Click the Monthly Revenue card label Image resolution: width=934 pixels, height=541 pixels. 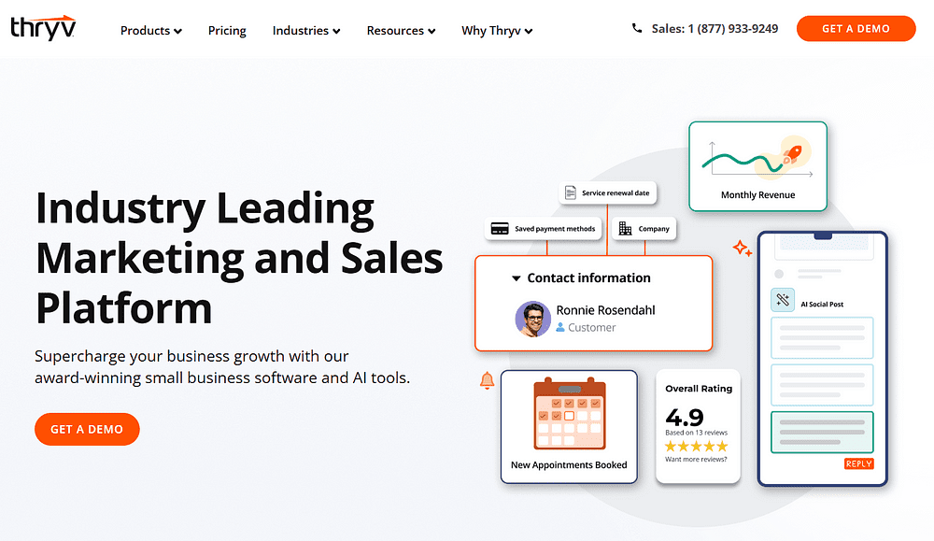click(757, 195)
